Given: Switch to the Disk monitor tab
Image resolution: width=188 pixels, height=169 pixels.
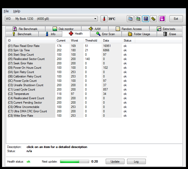Looking at the screenshot, I should [x=63, y=29].
